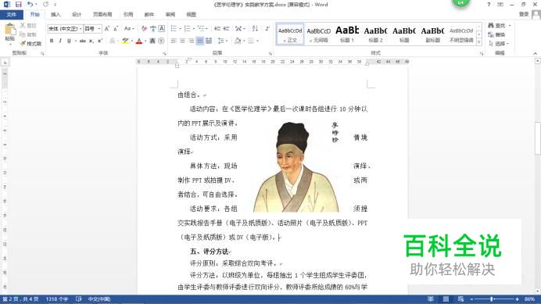Toggle superscript formatting
541x304 pixels.
tap(100, 41)
